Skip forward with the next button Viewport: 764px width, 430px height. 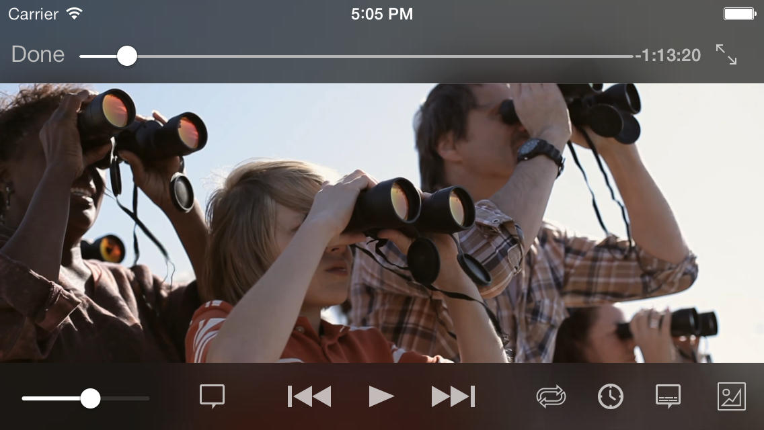click(x=453, y=396)
